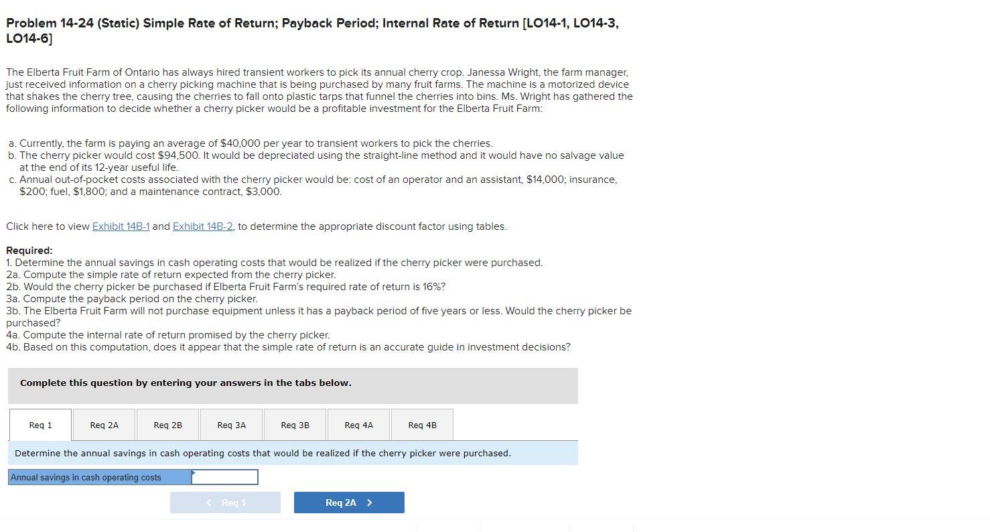Click the Required heading
The image size is (990, 532).
pyautogui.click(x=25, y=250)
